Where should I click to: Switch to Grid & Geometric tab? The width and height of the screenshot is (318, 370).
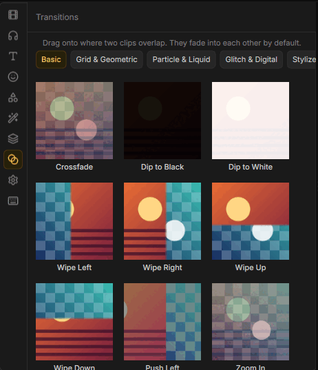[x=107, y=59]
